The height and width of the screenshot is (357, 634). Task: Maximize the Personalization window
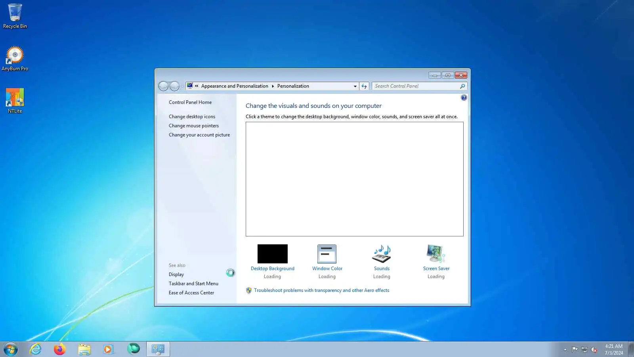(x=448, y=75)
